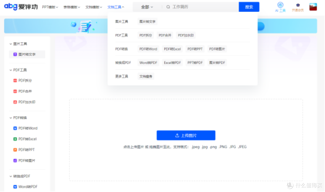Open the user avatar profile
This screenshot has height=192, width=325.
pyautogui.click(x=313, y=7)
